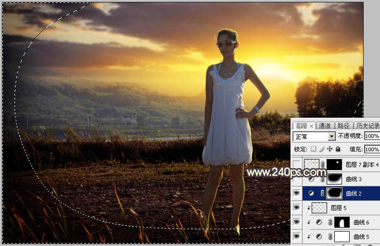Close the 图层 tab with its x

coord(312,126)
